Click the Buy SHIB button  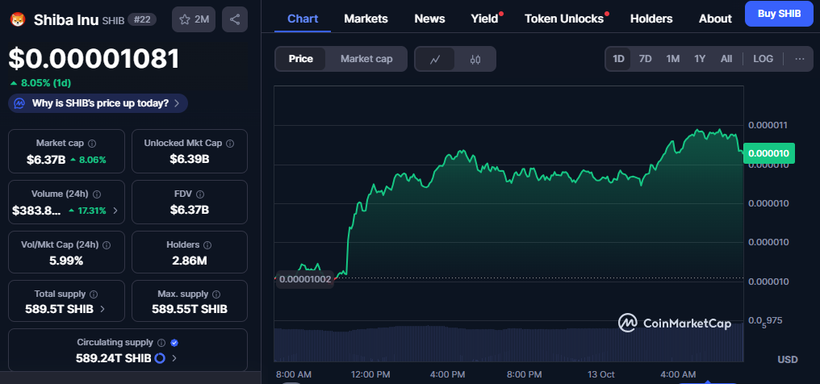point(778,14)
